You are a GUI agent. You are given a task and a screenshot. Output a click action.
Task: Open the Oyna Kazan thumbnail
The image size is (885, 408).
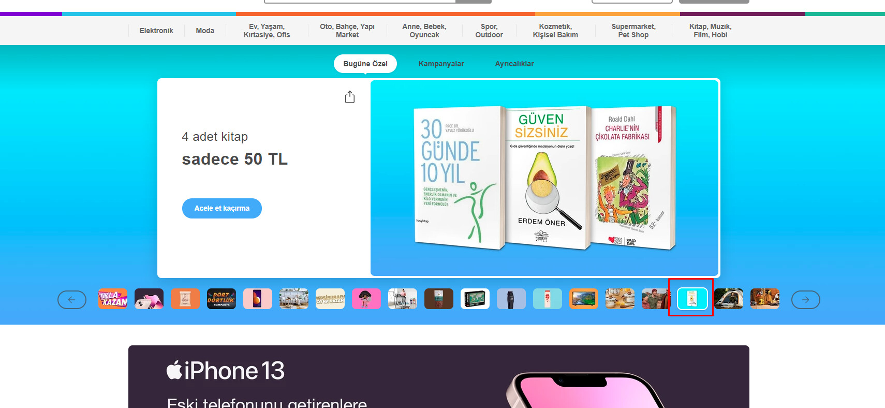coord(330,299)
